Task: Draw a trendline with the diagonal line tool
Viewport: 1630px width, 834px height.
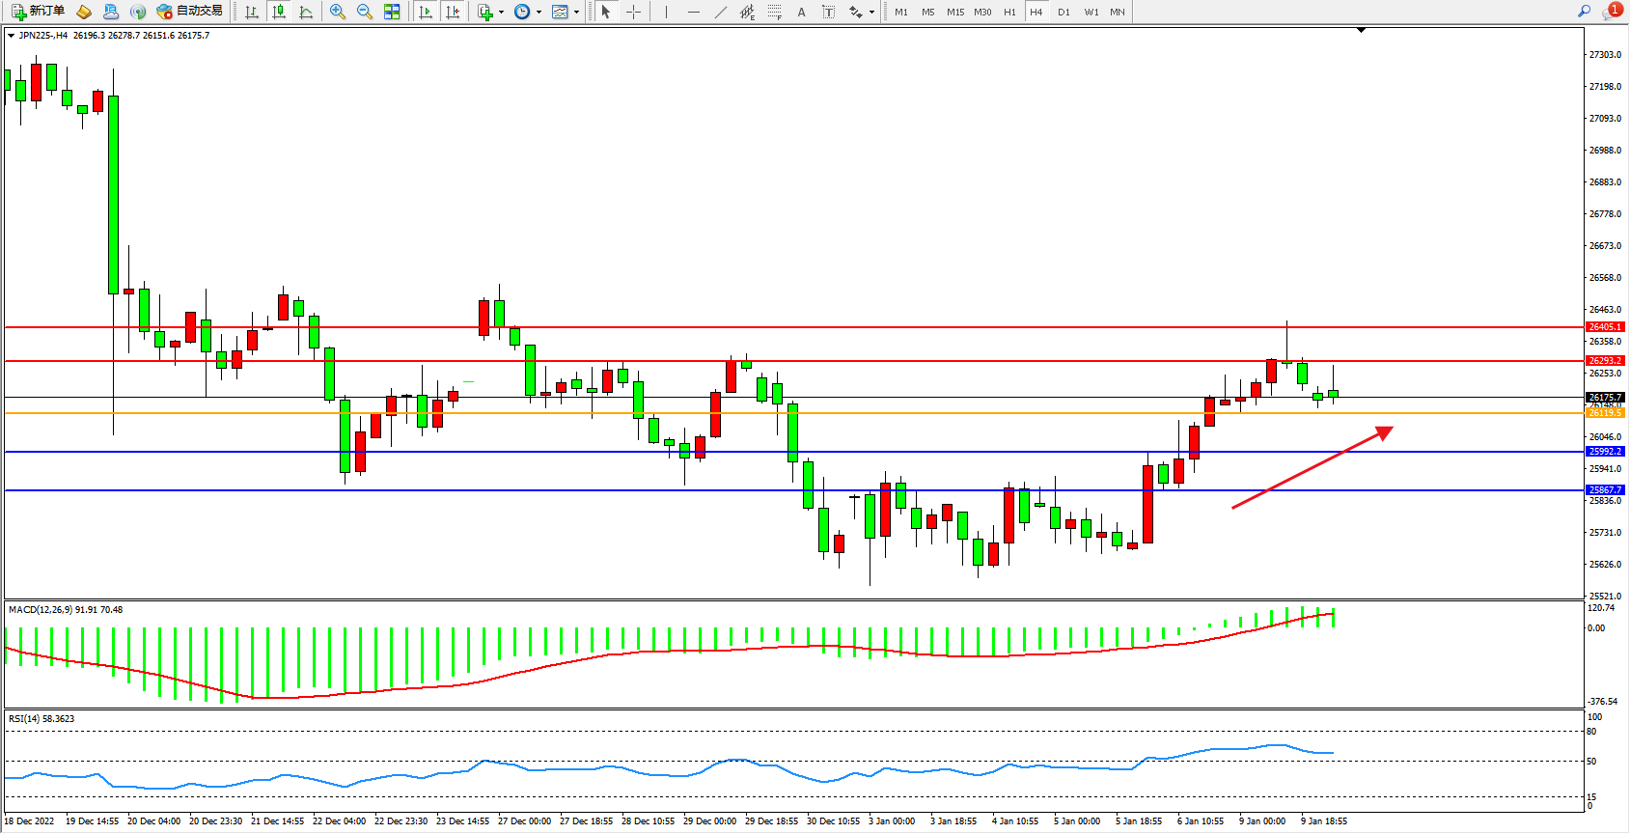Action: tap(721, 12)
